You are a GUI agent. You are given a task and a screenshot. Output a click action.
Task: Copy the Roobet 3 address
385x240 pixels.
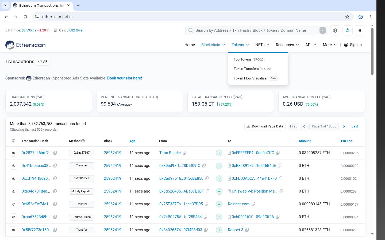coord(247,230)
